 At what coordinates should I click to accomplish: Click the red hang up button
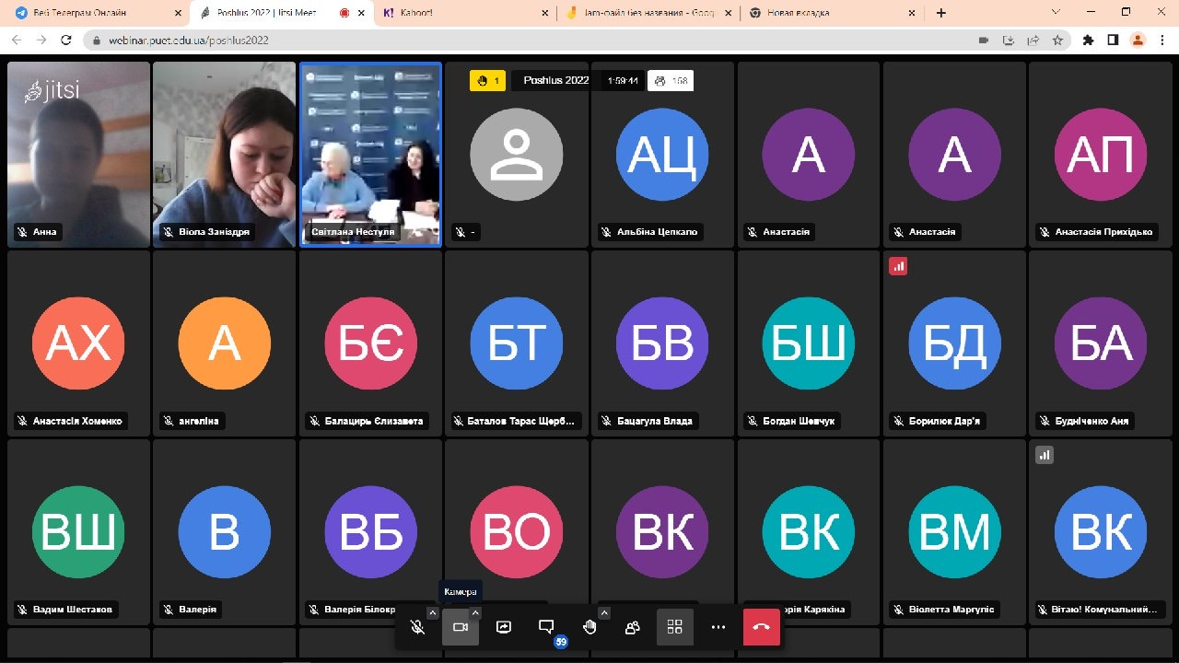pos(761,627)
